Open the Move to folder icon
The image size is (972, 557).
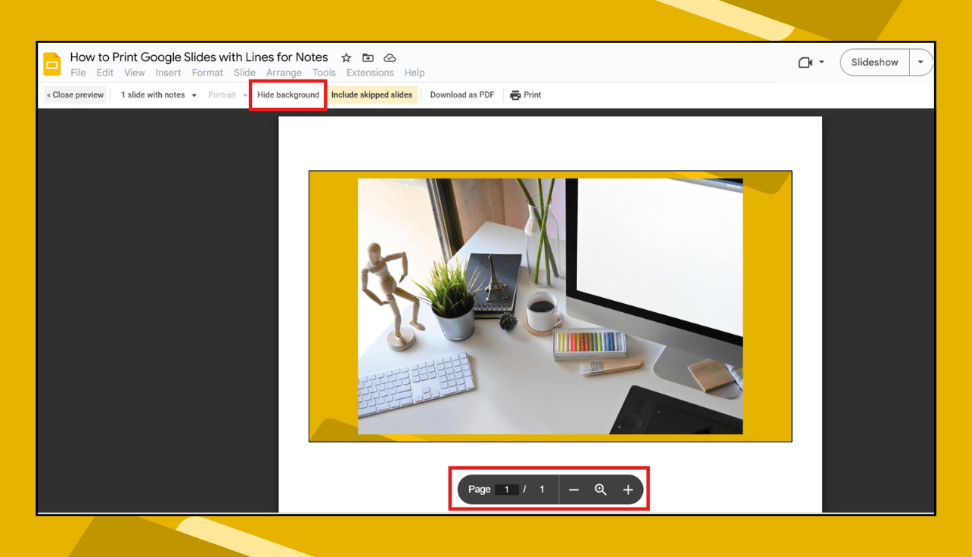(x=368, y=57)
